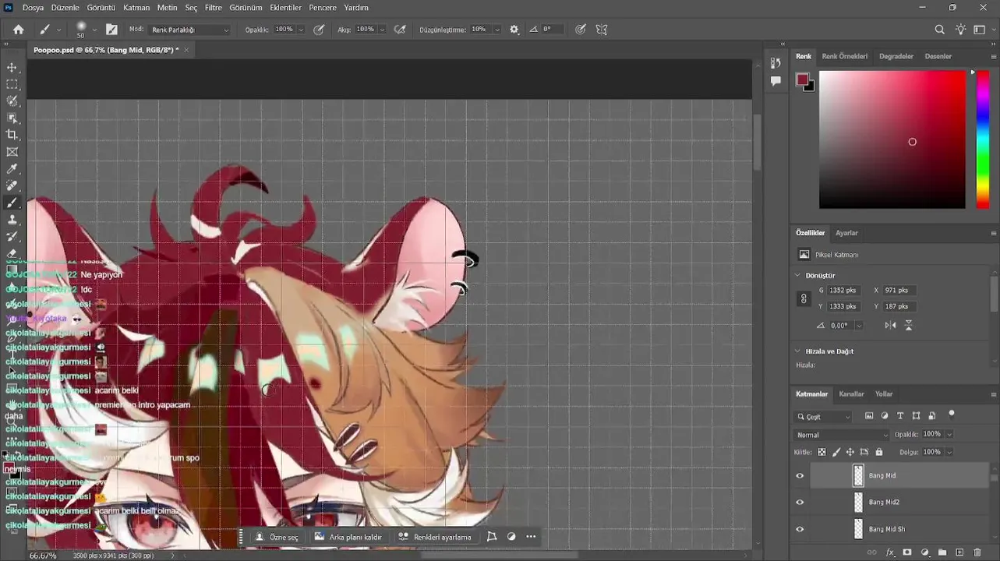Click the symmetry butterfly icon
This screenshot has height=561, width=1000.
point(602,30)
